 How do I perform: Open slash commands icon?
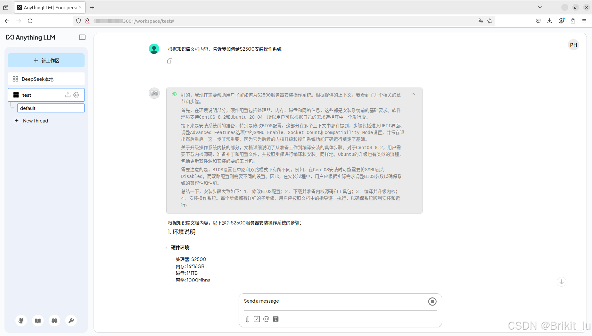pyautogui.click(x=257, y=319)
